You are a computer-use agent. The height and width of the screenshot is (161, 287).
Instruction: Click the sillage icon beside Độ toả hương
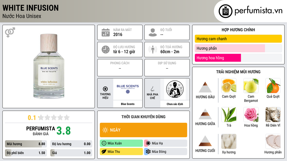[153, 49]
